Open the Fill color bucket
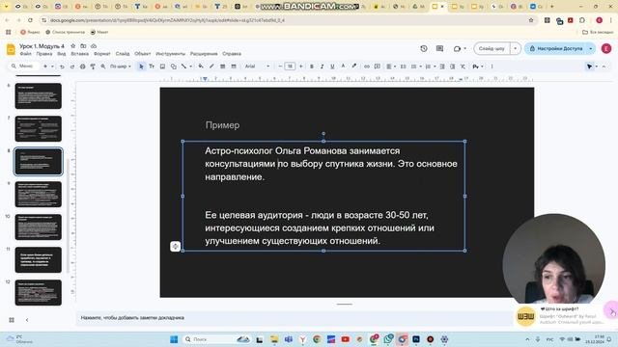The height and width of the screenshot is (347, 618). click(x=201, y=67)
